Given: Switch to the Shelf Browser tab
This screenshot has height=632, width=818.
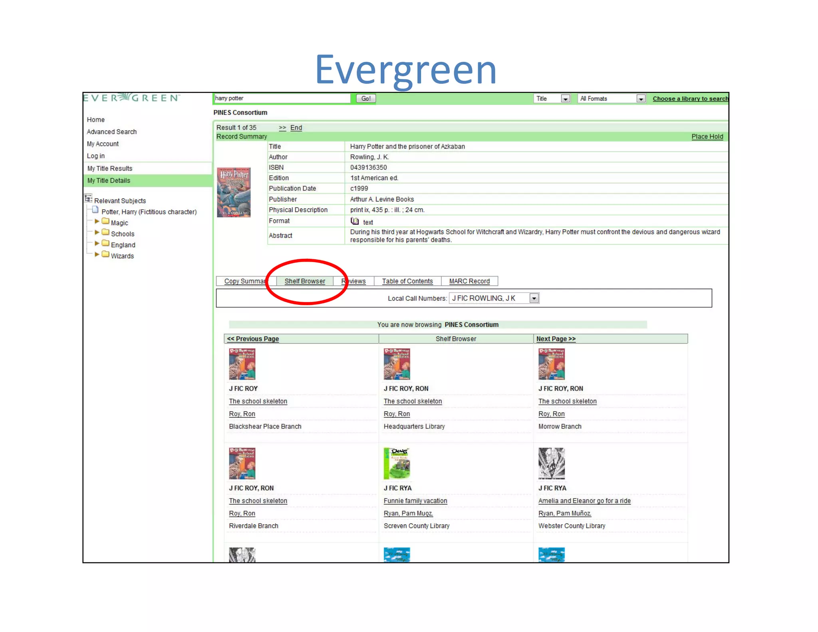Looking at the screenshot, I should (305, 281).
